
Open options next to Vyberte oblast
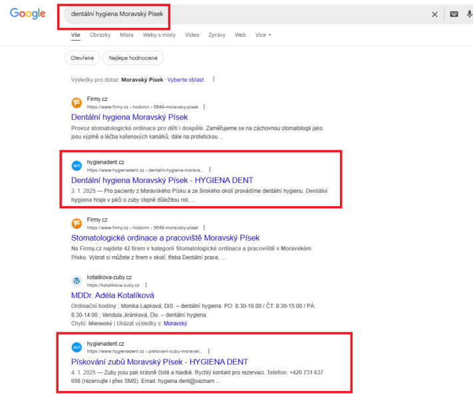click(214, 79)
